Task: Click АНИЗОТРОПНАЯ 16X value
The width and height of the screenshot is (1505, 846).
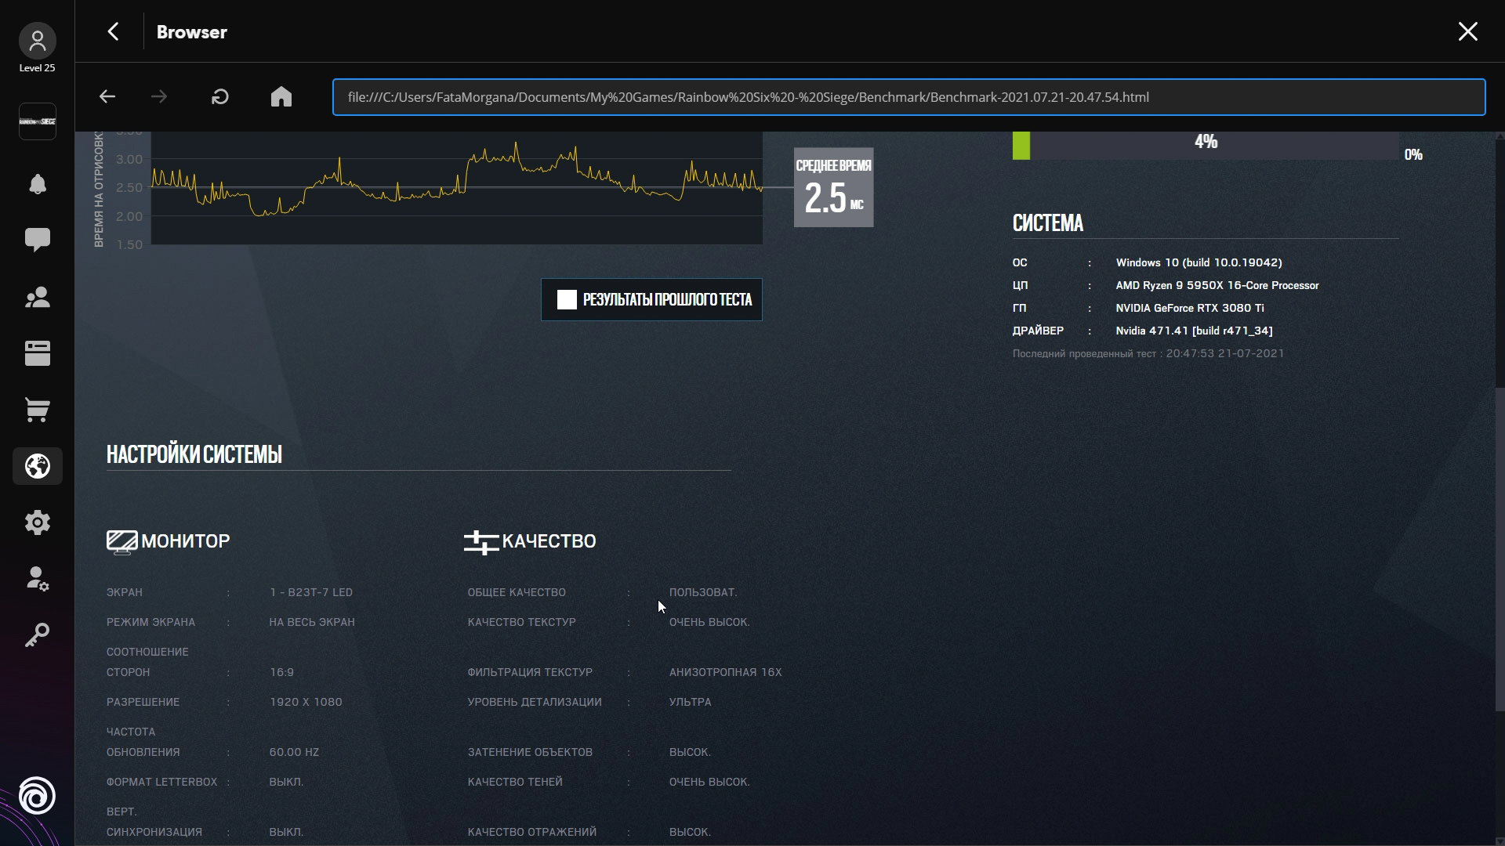Action: (726, 672)
